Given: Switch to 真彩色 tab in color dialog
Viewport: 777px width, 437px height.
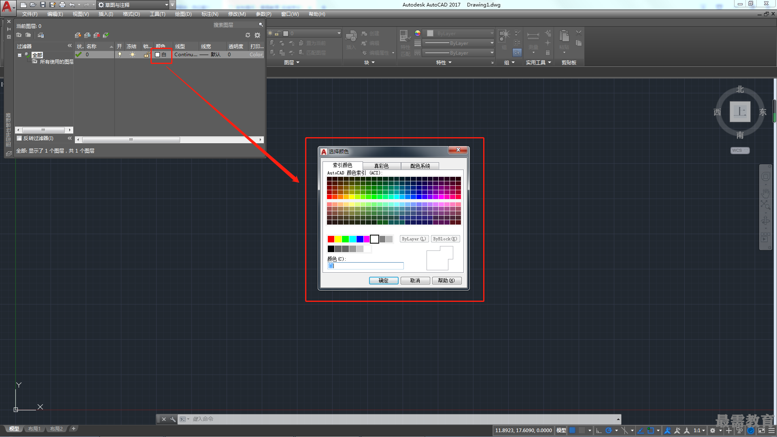Looking at the screenshot, I should pos(381,166).
